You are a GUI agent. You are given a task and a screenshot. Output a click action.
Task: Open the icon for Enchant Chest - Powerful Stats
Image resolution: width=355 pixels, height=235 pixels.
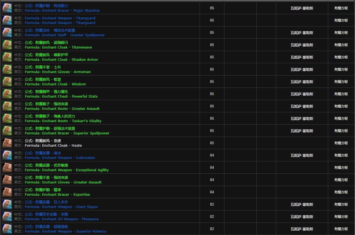(7, 94)
